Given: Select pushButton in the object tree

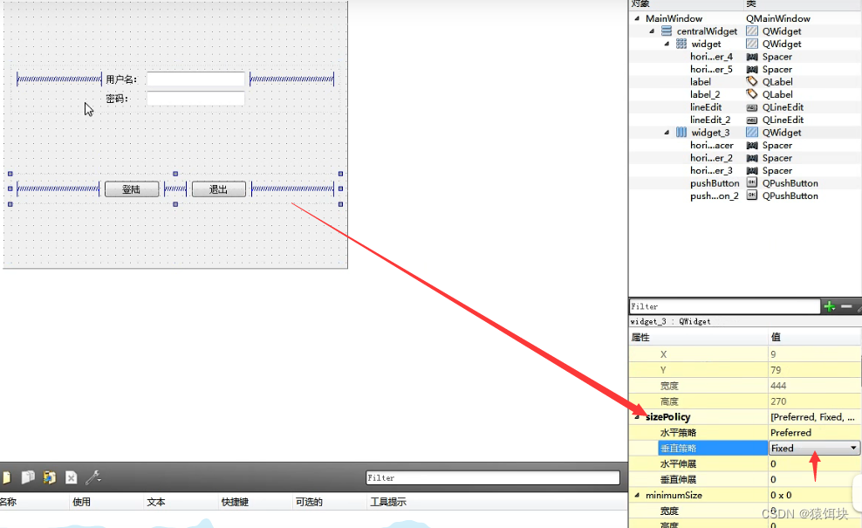Looking at the screenshot, I should (x=714, y=183).
